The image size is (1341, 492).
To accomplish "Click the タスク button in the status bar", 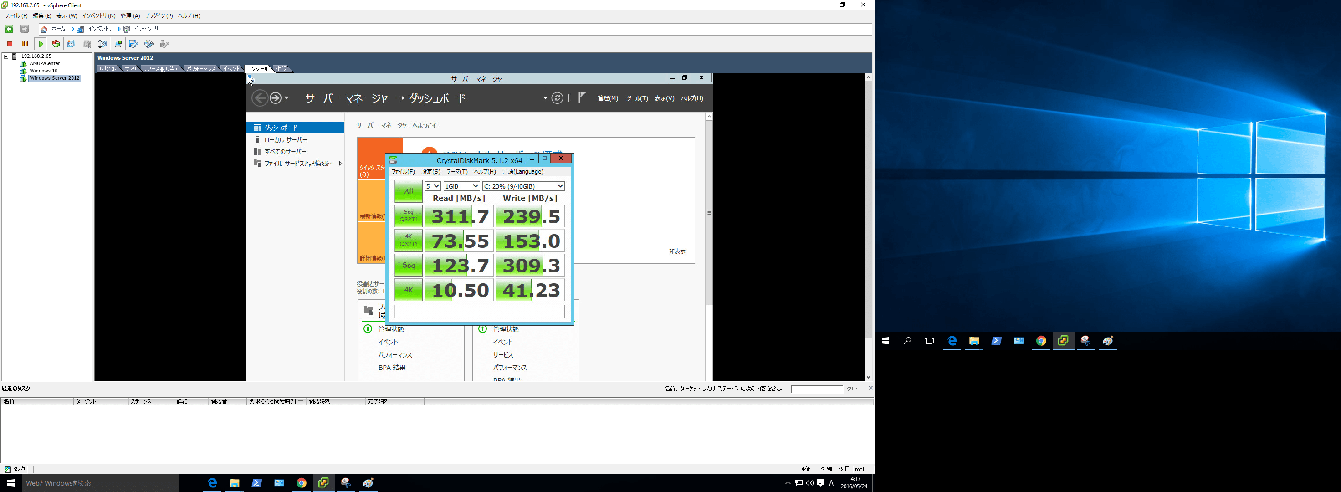I will click(x=15, y=469).
